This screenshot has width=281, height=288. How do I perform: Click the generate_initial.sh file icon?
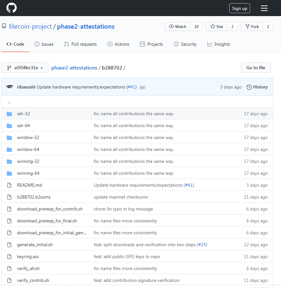pos(9,245)
